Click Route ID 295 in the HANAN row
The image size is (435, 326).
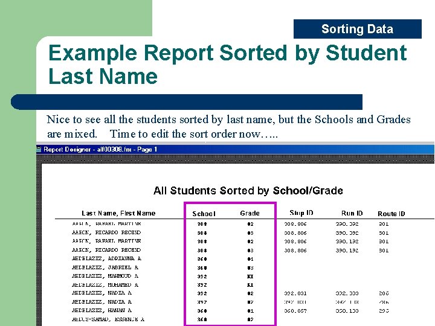pyautogui.click(x=384, y=311)
